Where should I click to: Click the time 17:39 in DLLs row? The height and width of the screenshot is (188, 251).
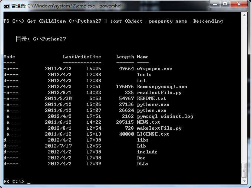[x=94, y=164]
